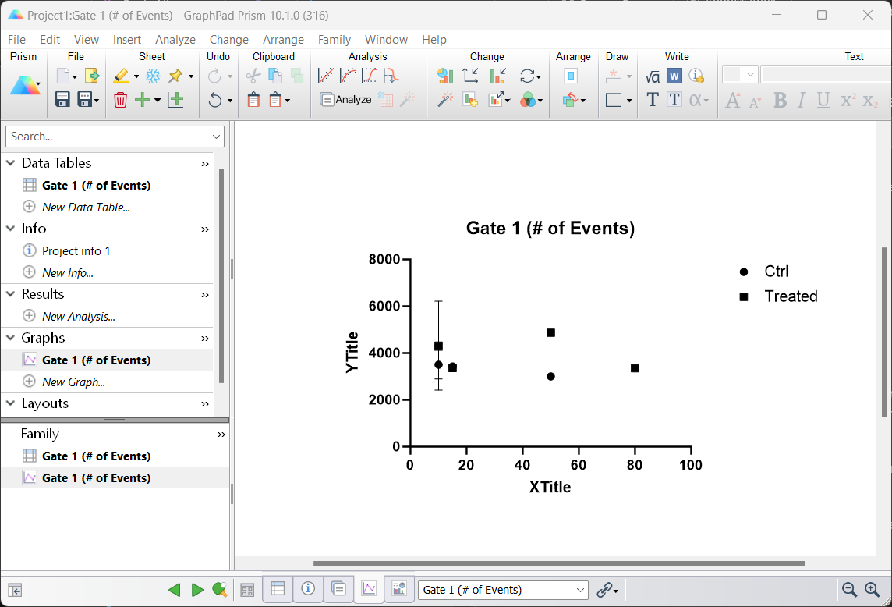This screenshot has height=607, width=892.
Task: Open the Analyze menu
Action: [x=175, y=40]
